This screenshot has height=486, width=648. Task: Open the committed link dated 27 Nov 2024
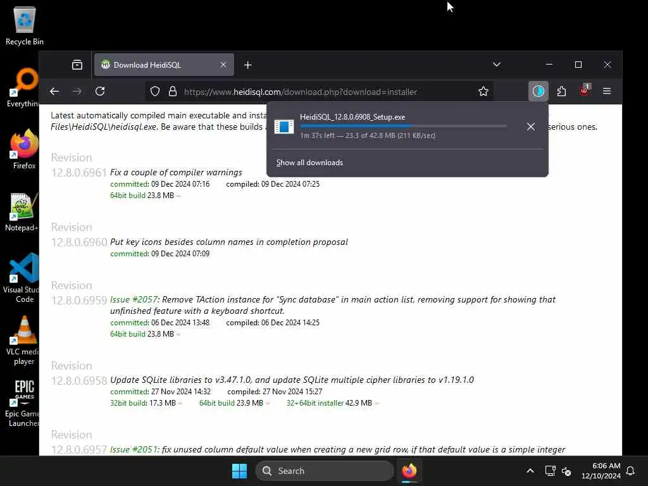click(129, 391)
